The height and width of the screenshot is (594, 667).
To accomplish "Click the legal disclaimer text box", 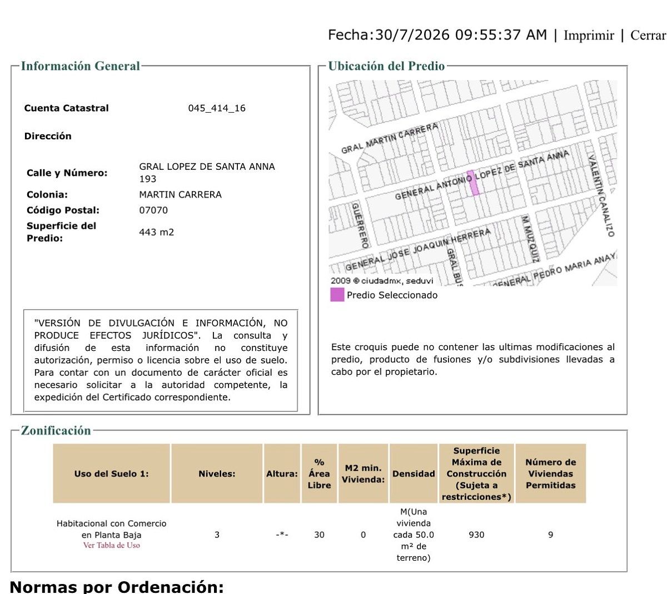I will tap(161, 360).
